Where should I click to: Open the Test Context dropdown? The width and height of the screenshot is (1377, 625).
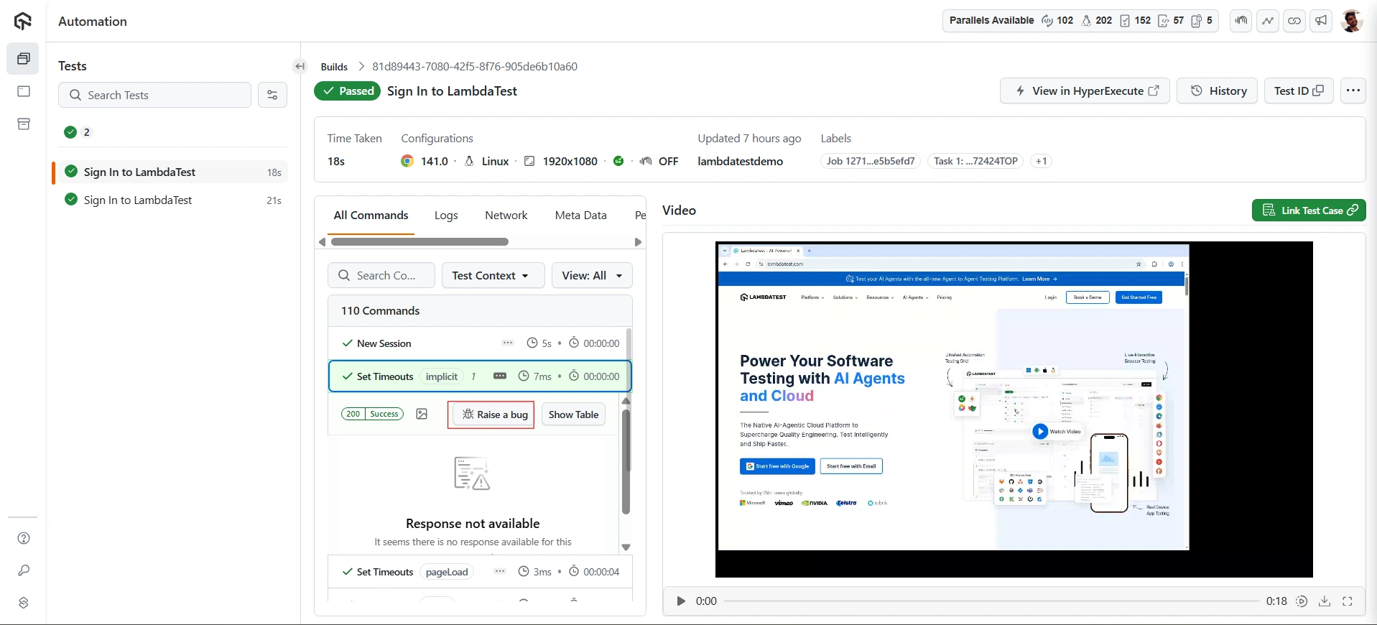(492, 276)
